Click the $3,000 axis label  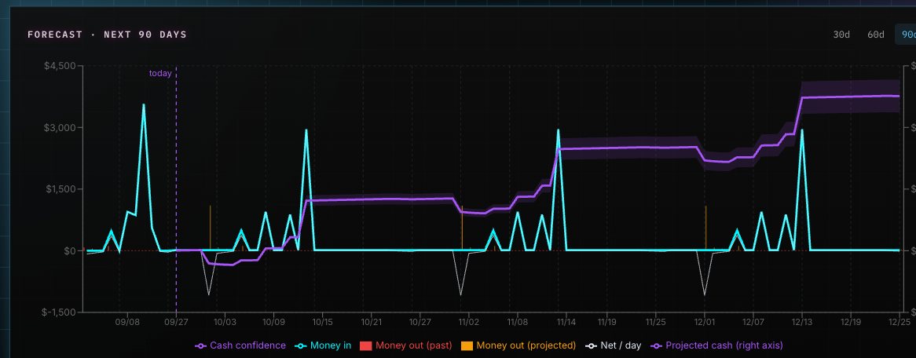[60, 127]
